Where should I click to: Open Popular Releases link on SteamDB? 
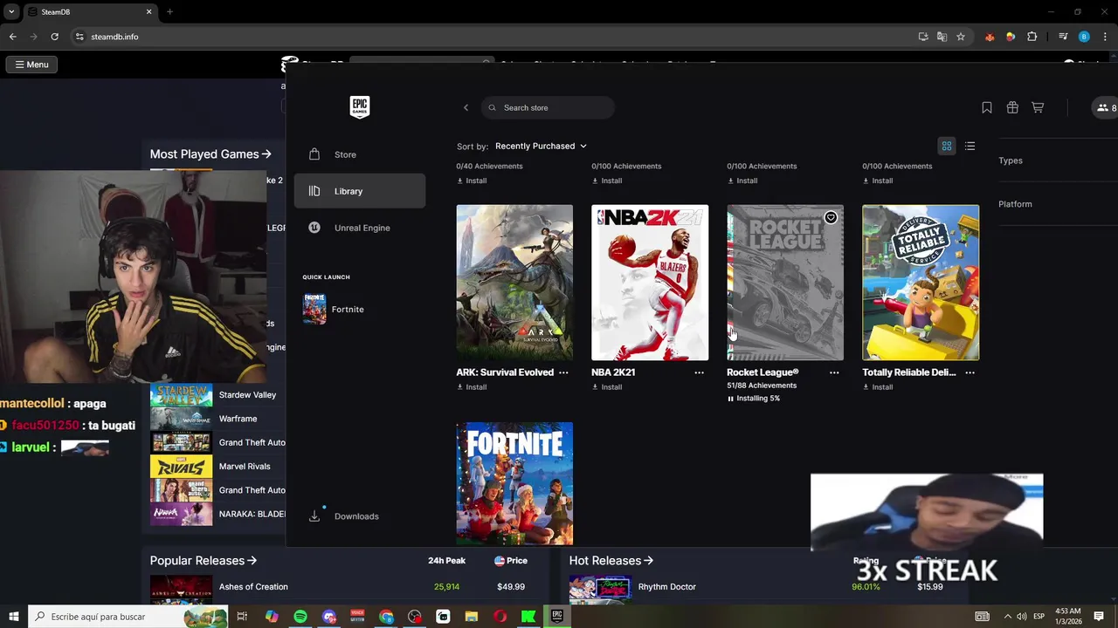pos(204,561)
